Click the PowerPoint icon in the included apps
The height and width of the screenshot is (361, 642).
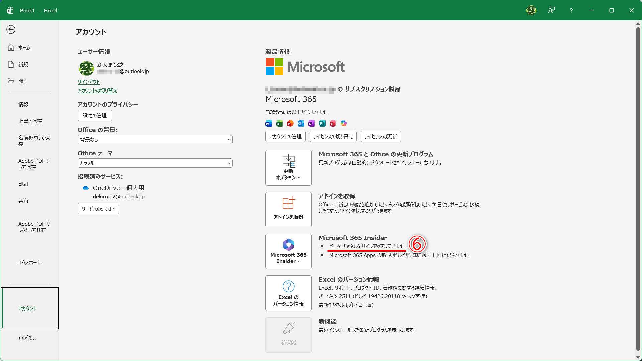click(x=290, y=123)
